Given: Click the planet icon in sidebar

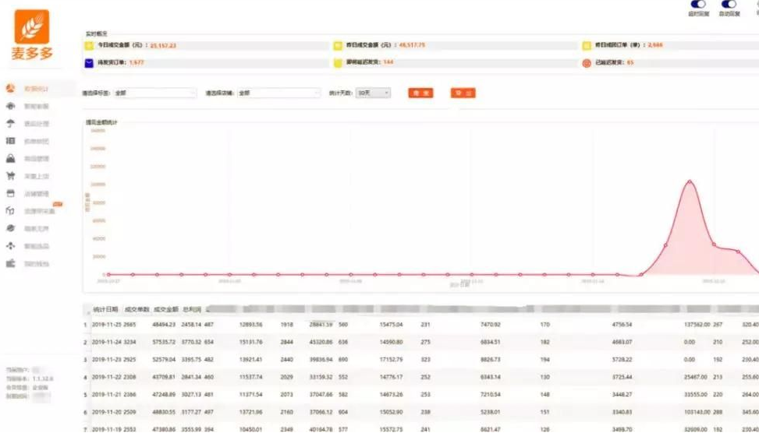Looking at the screenshot, I should click(x=11, y=228).
